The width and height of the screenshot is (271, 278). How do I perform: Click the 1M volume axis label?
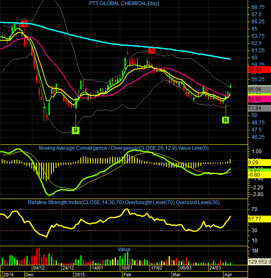tap(255, 251)
